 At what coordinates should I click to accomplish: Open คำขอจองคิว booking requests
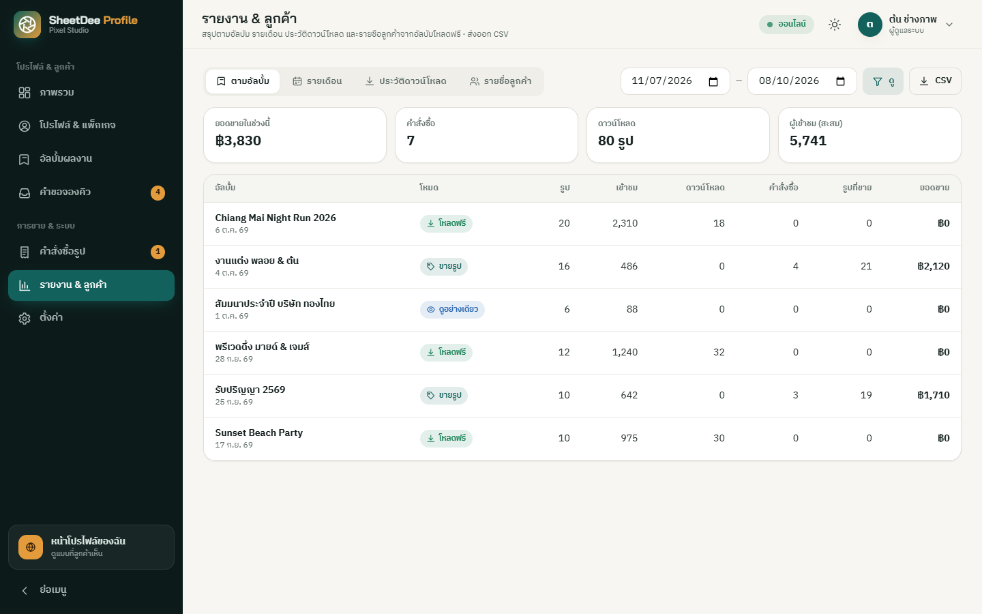point(91,192)
